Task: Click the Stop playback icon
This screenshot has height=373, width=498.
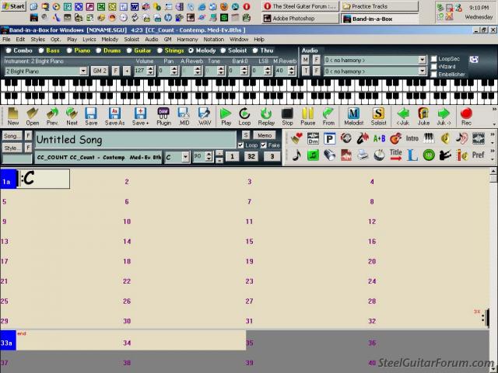Action: pyautogui.click(x=287, y=117)
